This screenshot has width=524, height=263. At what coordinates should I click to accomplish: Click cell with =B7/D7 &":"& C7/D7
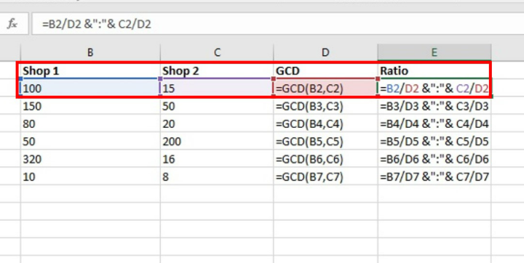click(434, 177)
